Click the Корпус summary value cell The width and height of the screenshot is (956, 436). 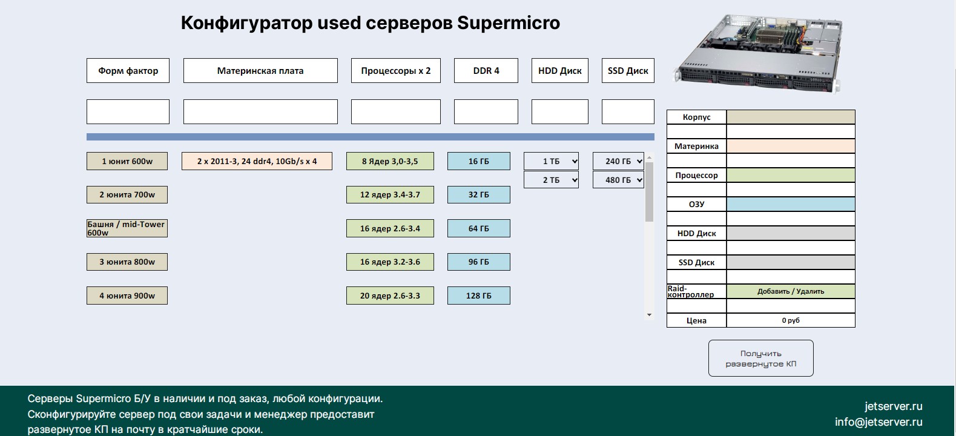coord(791,117)
